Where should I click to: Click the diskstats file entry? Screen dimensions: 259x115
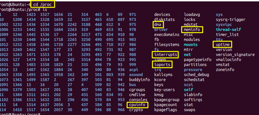(164, 19)
